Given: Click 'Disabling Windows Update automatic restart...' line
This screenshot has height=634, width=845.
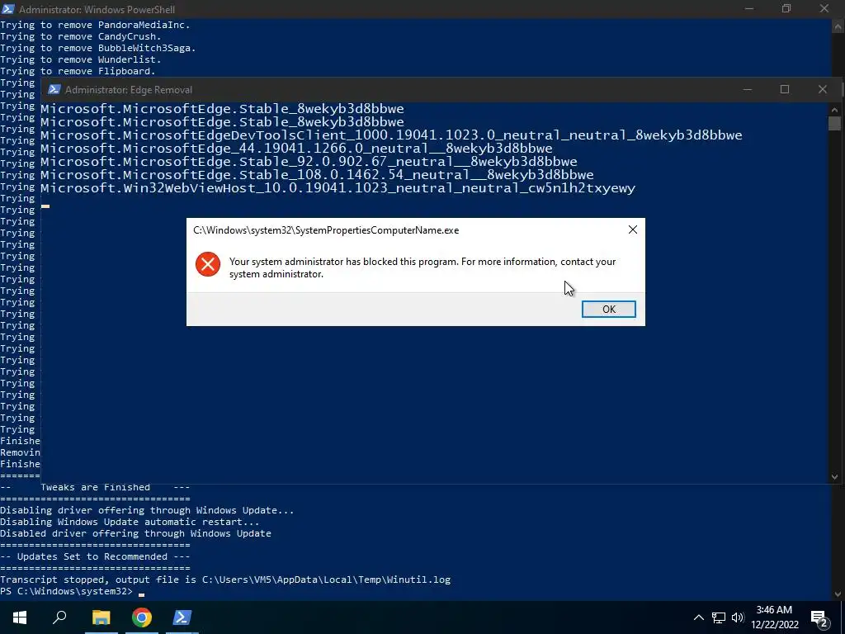Looking at the screenshot, I should pos(130,522).
